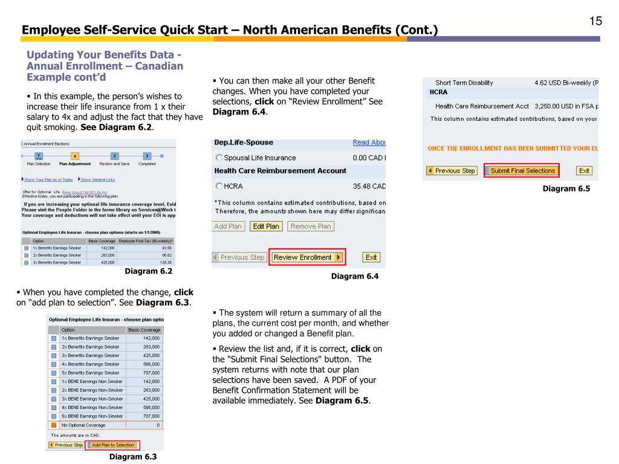Click the 86.82 post-tax value

point(167,256)
